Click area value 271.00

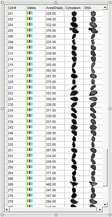pyautogui.click(x=51, y=110)
